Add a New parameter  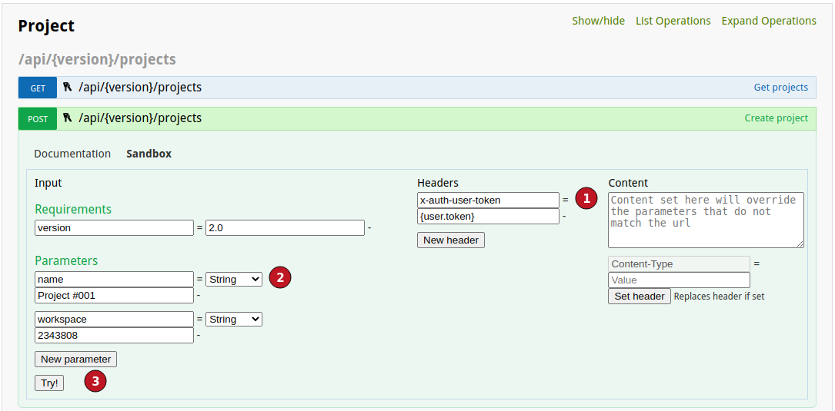(75, 359)
